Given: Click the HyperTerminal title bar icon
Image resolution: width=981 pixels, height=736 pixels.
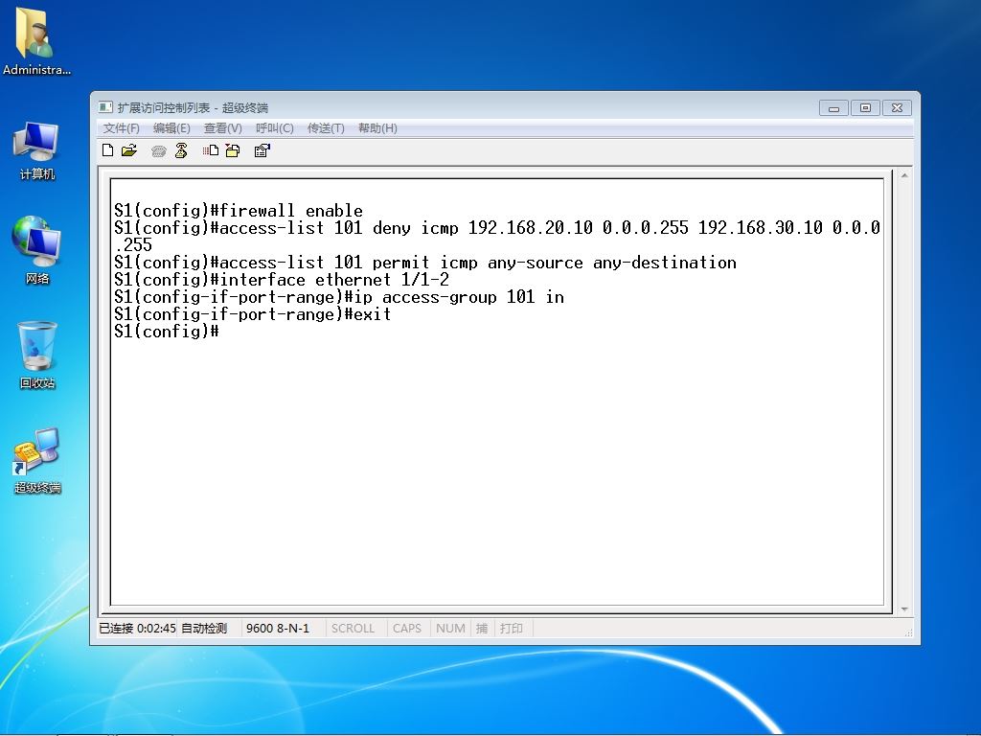Looking at the screenshot, I should click(105, 107).
